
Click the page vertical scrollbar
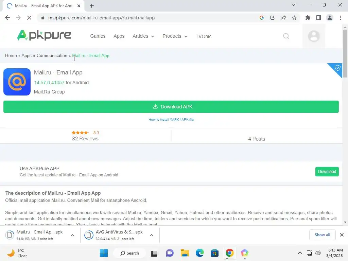click(345, 53)
